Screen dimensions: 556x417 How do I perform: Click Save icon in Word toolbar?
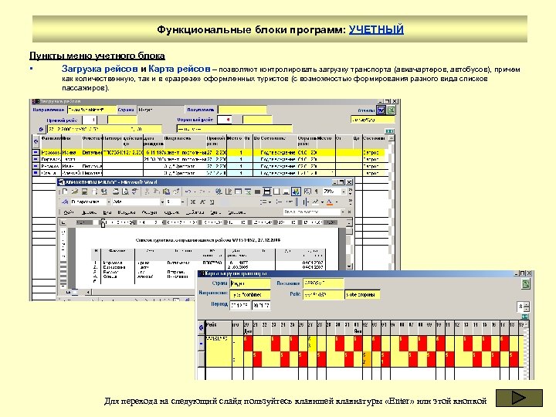pyautogui.click(x=84, y=192)
